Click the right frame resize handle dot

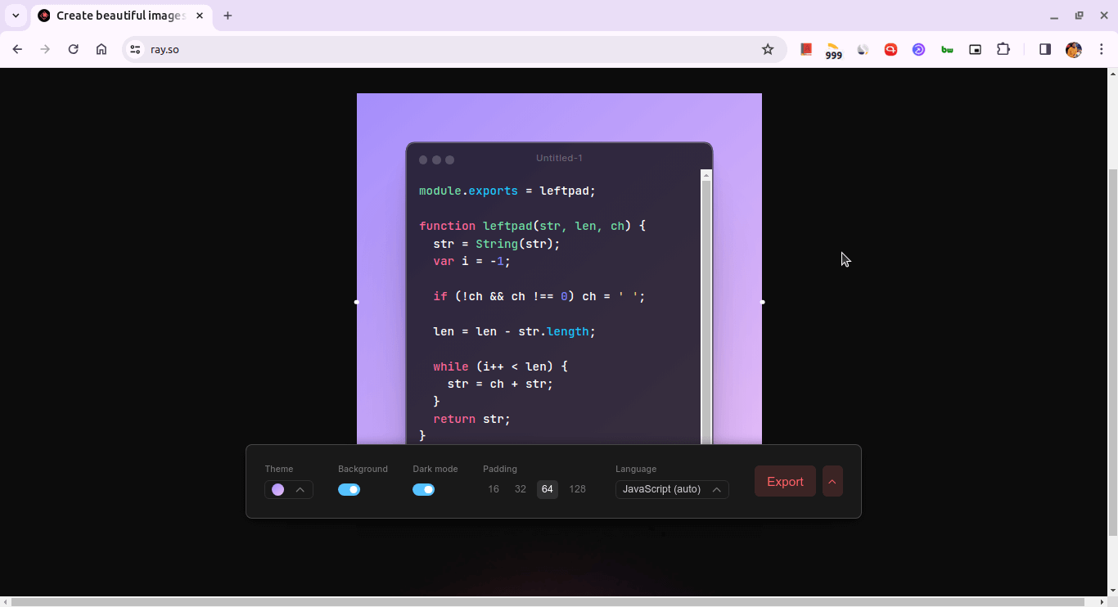coord(763,302)
